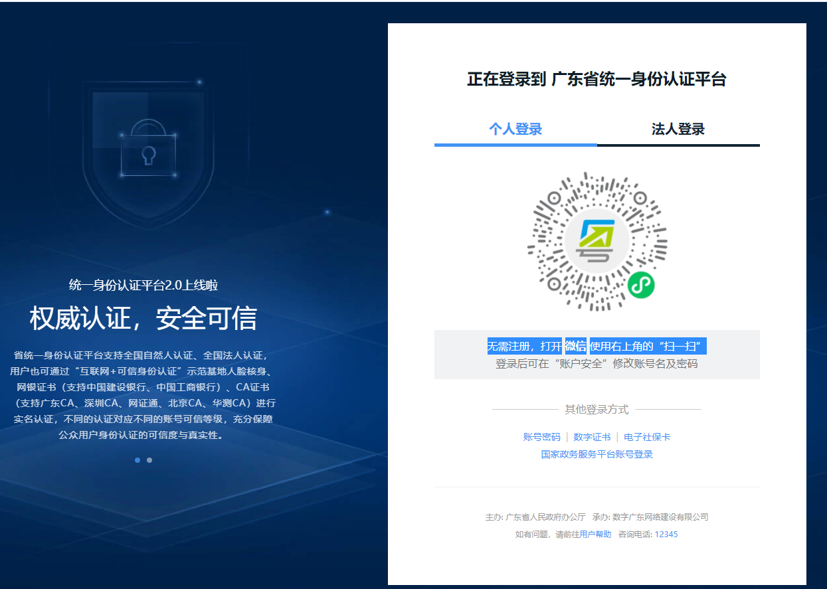Open the 用户帮助 link

click(595, 534)
